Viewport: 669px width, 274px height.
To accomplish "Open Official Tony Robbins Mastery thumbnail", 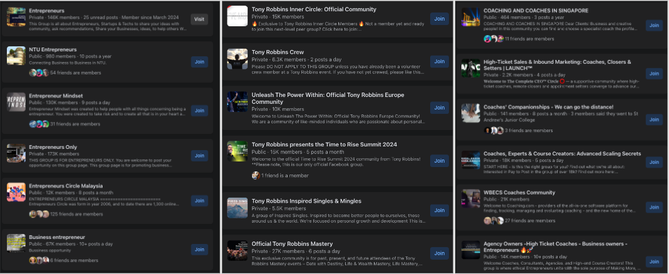I will pyautogui.click(x=237, y=250).
